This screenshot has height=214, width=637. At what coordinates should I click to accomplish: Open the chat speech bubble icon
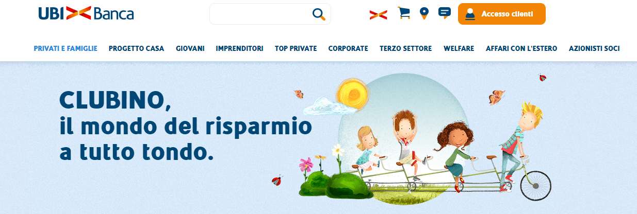444,13
